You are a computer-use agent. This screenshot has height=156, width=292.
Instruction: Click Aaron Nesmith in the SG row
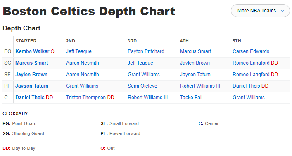(x=83, y=63)
